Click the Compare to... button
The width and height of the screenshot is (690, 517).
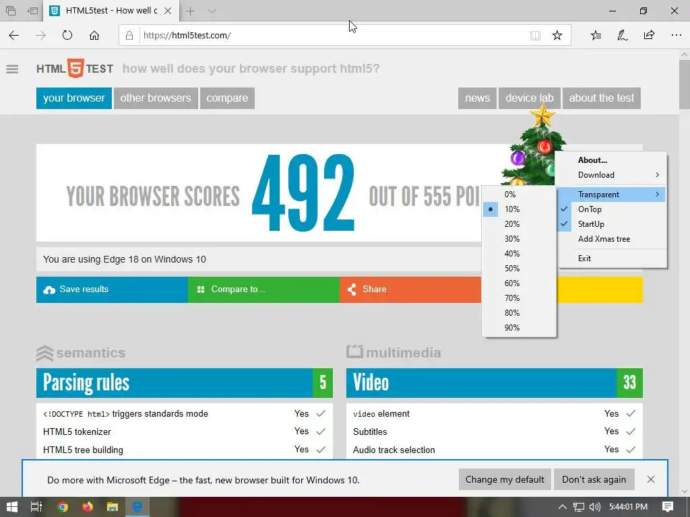[x=263, y=289]
